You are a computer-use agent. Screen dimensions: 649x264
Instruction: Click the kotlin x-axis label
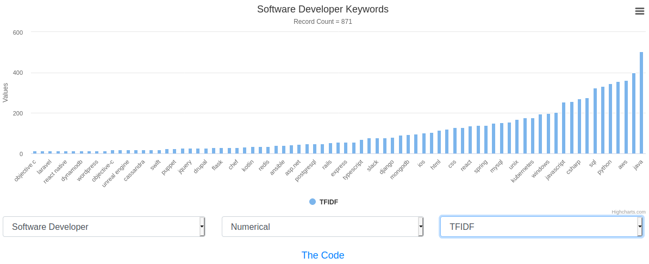[x=247, y=166]
